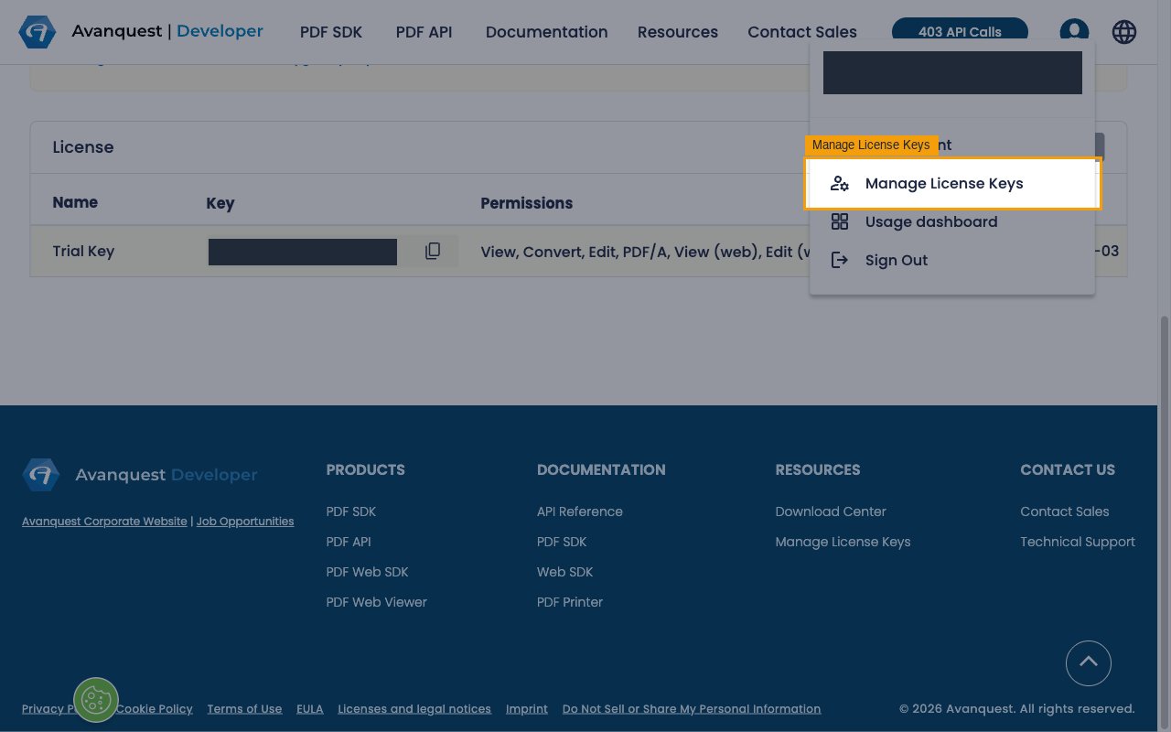This screenshot has width=1171, height=732.
Task: Click the 403 API Calls button
Action: pos(960,31)
